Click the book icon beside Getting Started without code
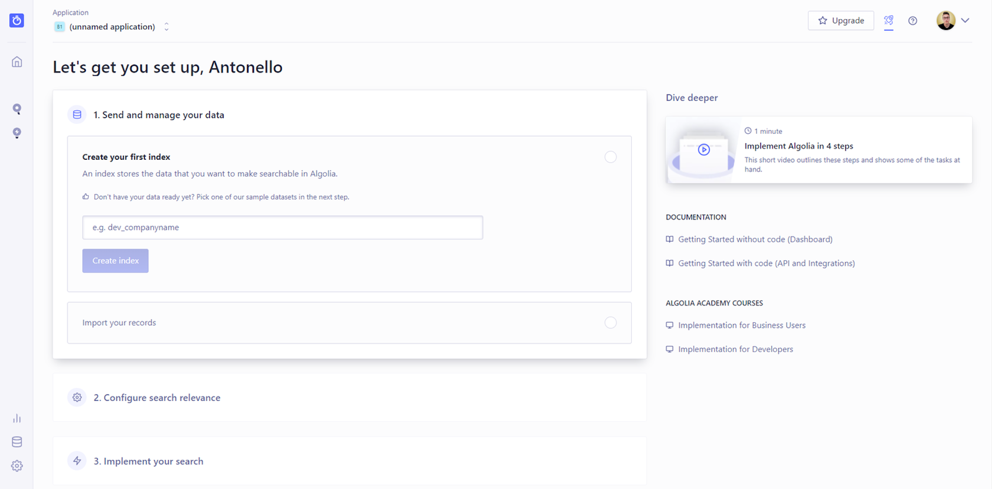The width and height of the screenshot is (992, 489). point(670,239)
